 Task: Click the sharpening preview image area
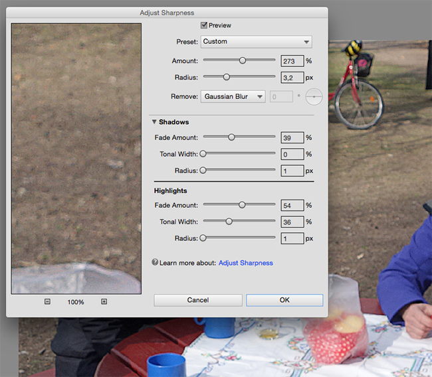tap(76, 159)
